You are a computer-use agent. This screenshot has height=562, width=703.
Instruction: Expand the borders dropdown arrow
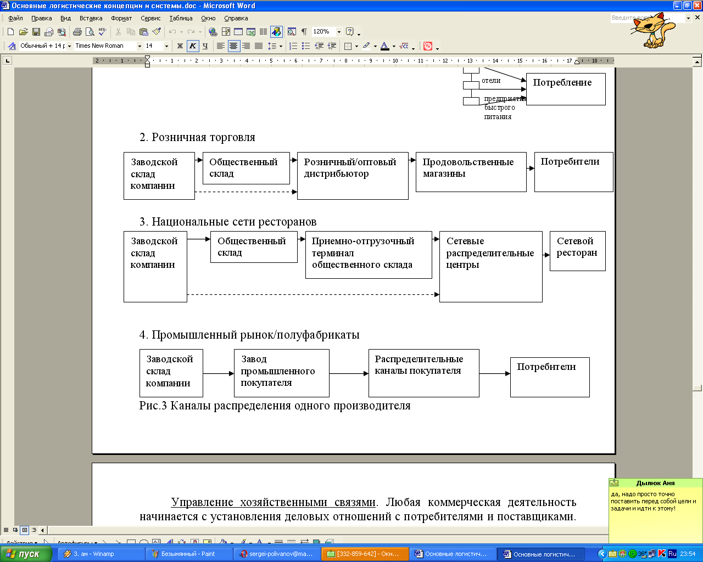356,46
